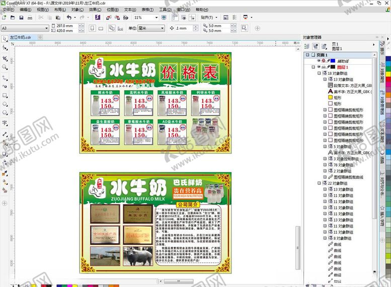
Task: Open the zoom level 11% dropdown
Action: pyautogui.click(x=157, y=18)
